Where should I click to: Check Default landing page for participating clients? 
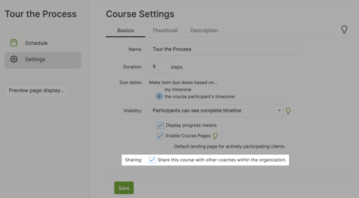pos(168,146)
